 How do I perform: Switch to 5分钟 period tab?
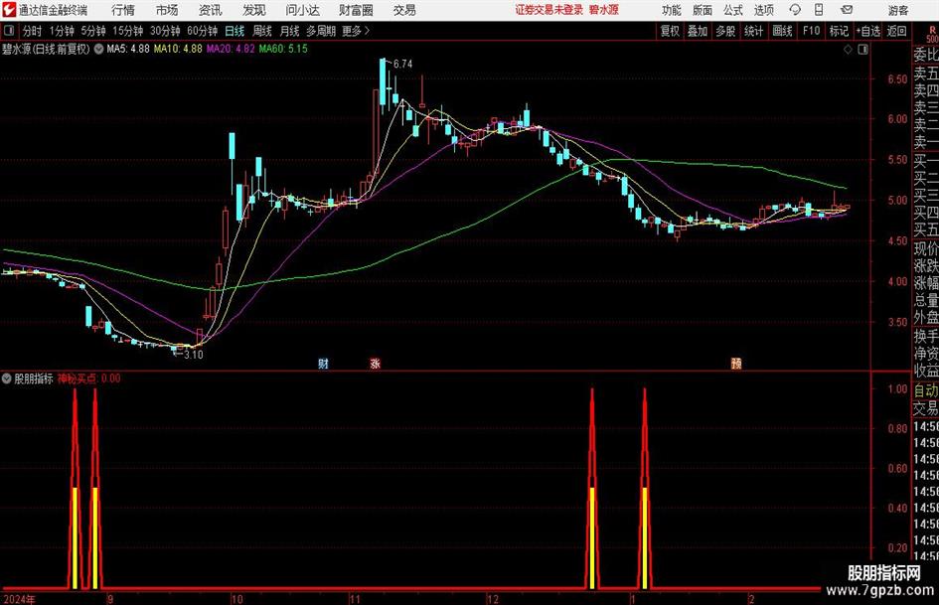pyautogui.click(x=93, y=31)
